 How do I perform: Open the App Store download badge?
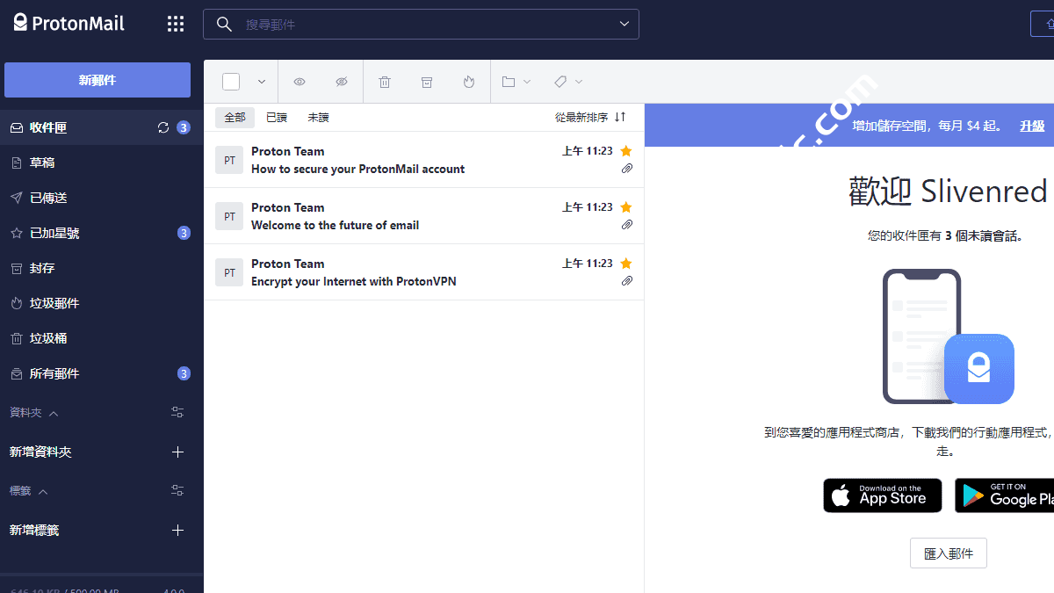pos(882,495)
